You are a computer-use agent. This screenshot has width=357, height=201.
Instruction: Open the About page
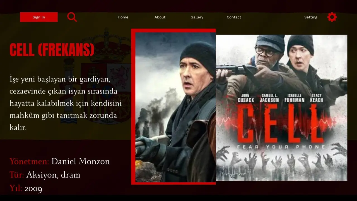160,17
